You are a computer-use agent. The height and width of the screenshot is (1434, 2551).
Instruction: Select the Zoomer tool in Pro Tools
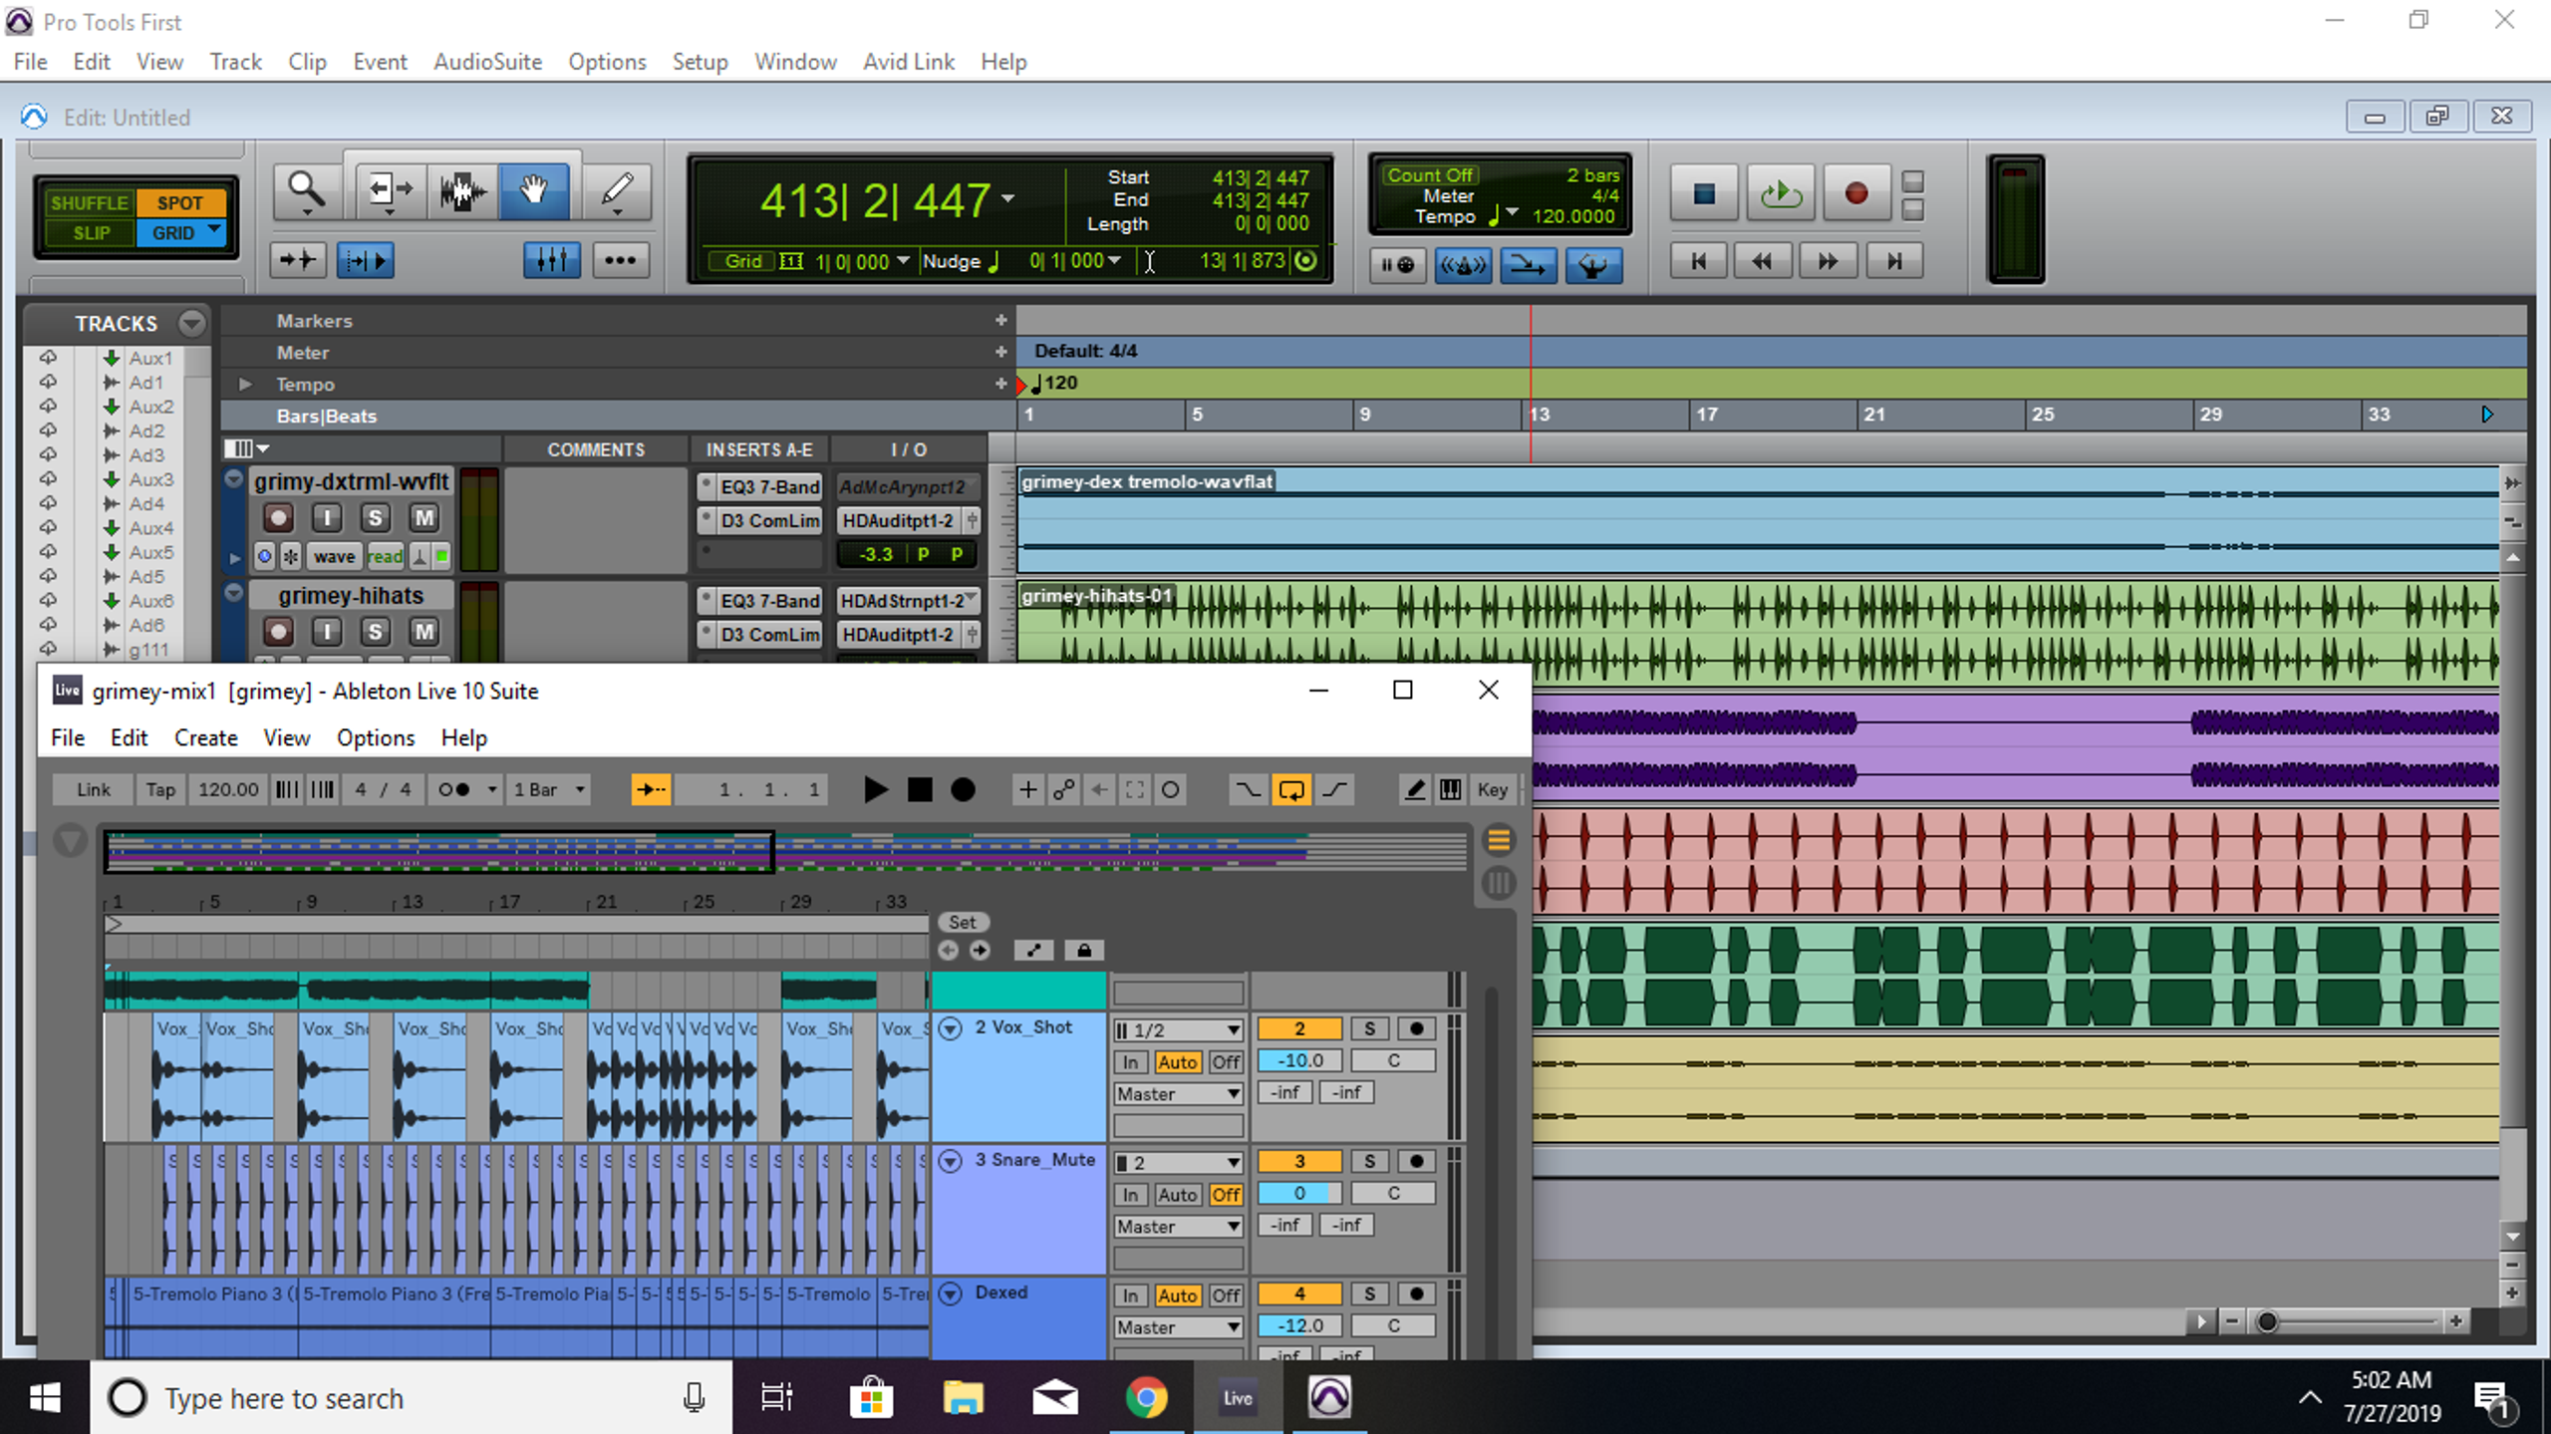[306, 190]
